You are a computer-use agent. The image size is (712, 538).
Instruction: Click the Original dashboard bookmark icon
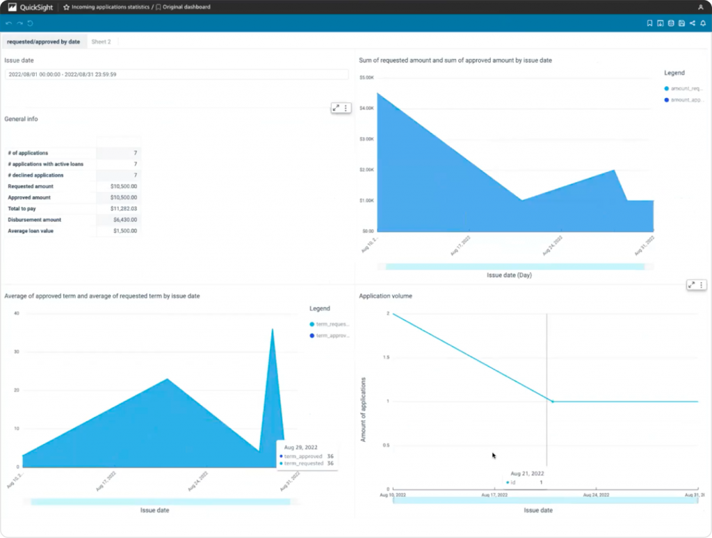point(158,7)
